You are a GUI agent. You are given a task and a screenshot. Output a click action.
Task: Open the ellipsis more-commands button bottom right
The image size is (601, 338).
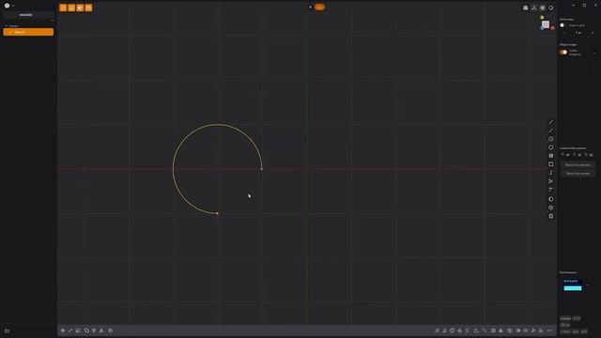[549, 330]
